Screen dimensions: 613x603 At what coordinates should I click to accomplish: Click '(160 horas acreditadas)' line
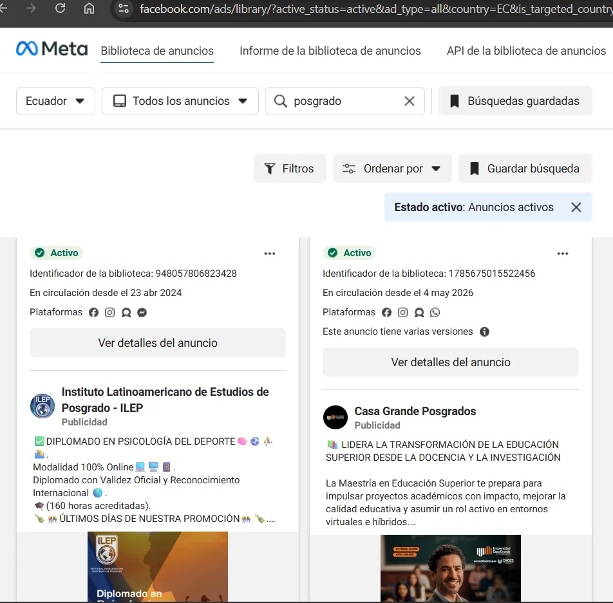click(x=98, y=506)
